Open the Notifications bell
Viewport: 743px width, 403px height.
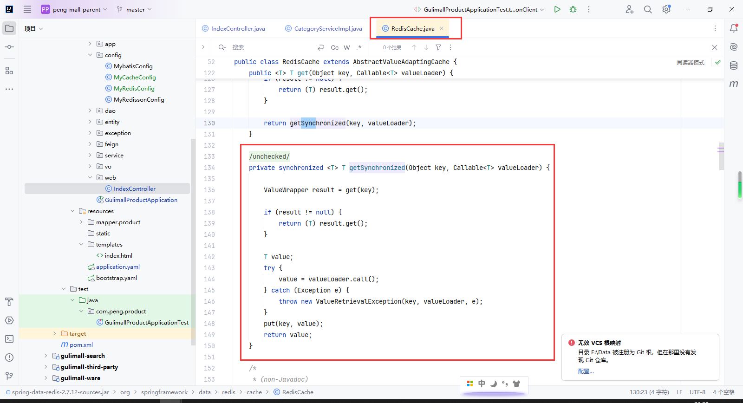pos(734,28)
